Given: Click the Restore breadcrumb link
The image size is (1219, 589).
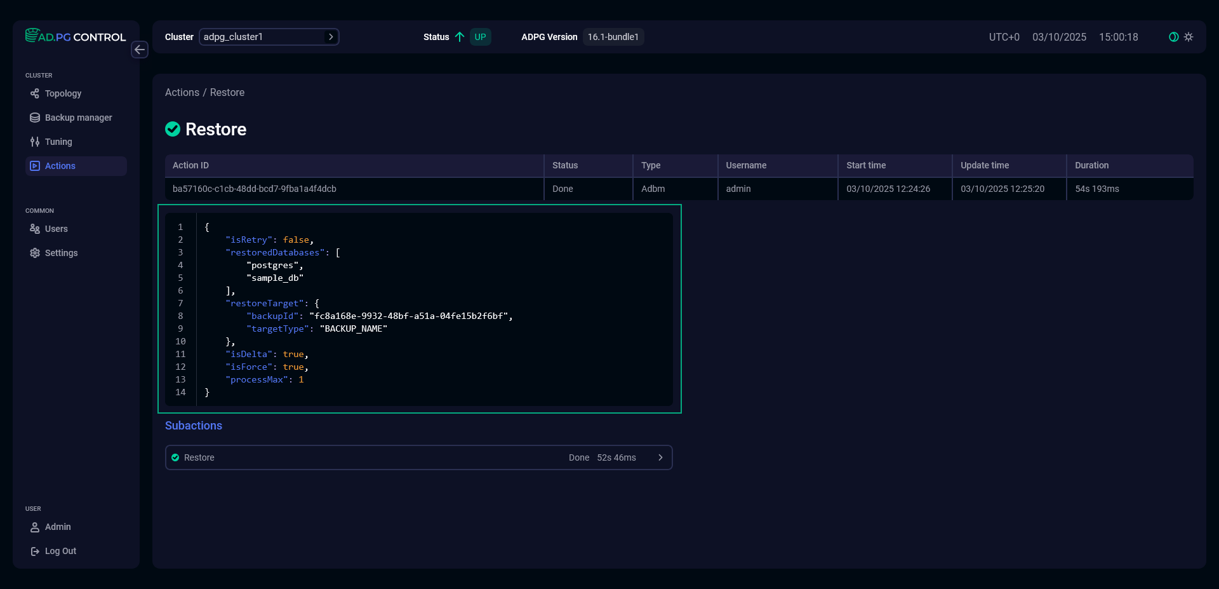Looking at the screenshot, I should [x=227, y=92].
